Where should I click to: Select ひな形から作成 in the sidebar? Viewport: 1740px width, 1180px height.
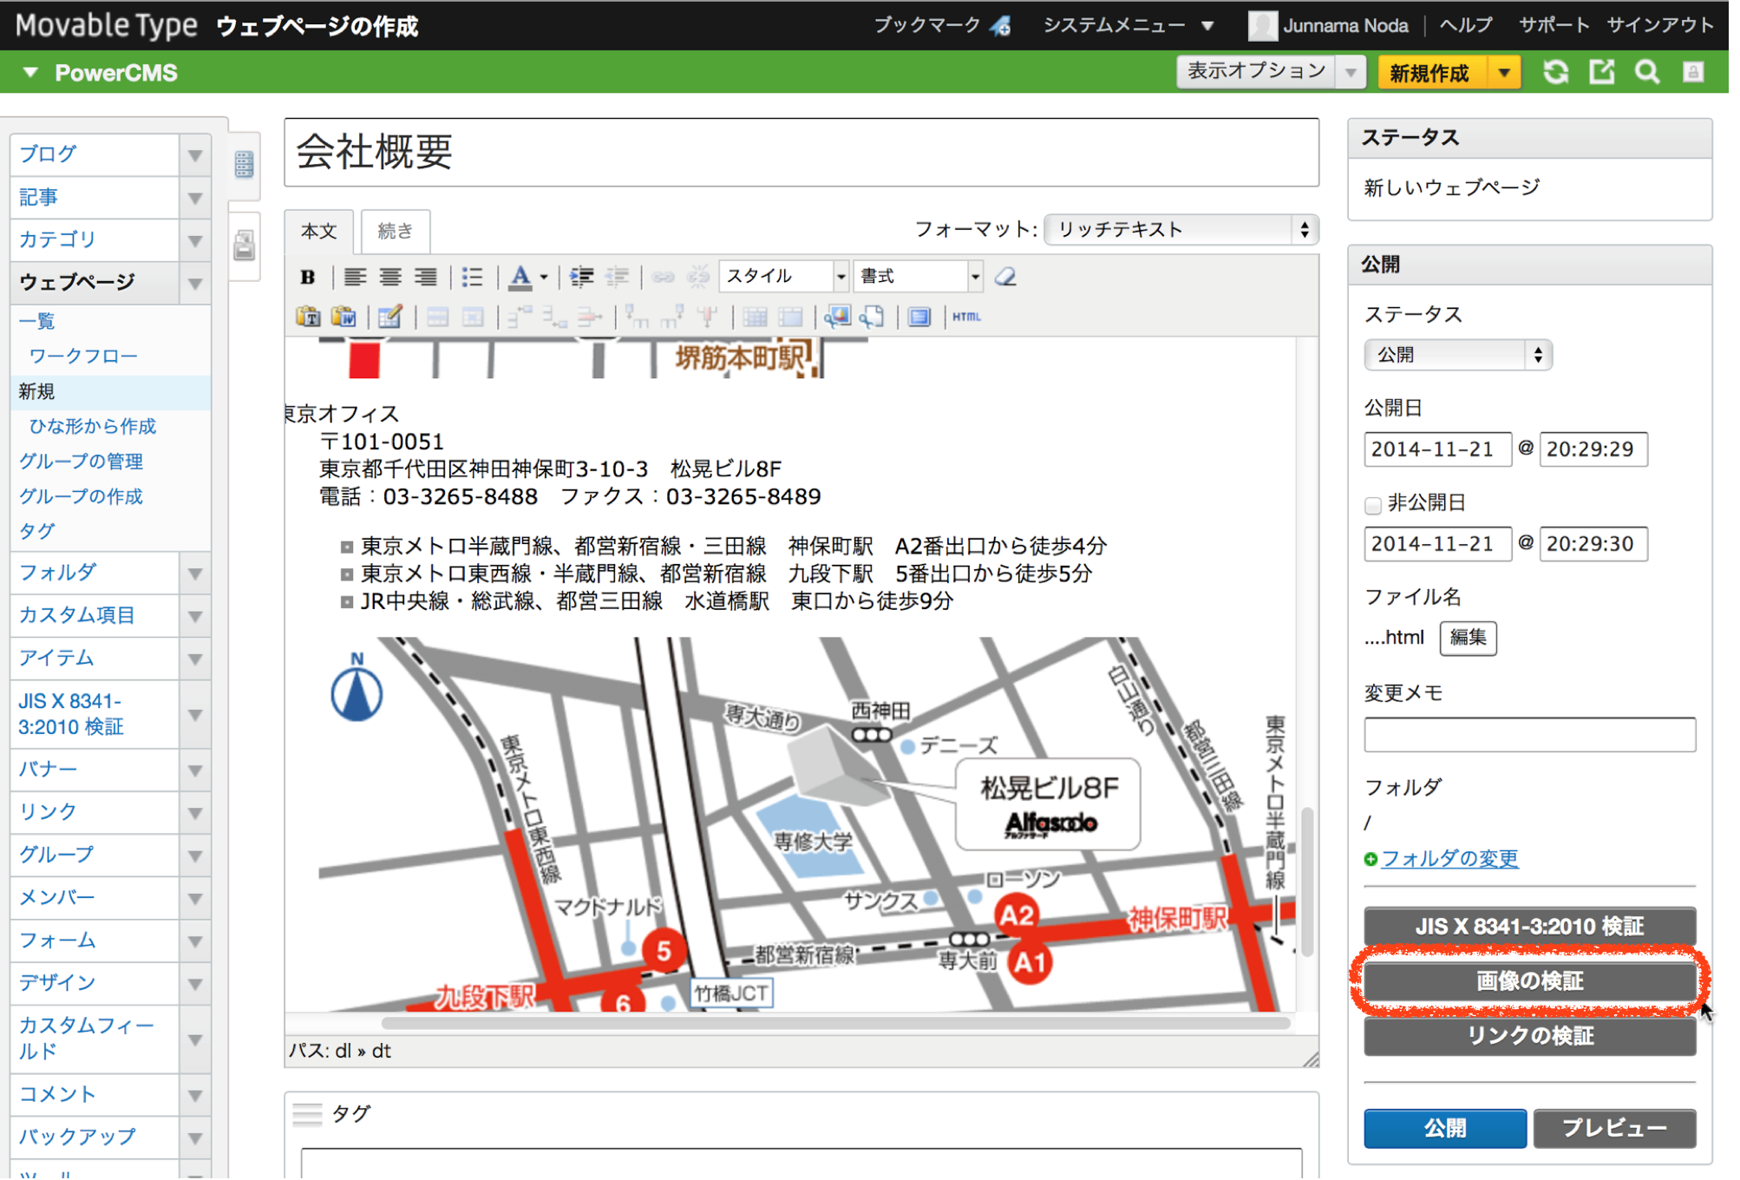click(93, 426)
